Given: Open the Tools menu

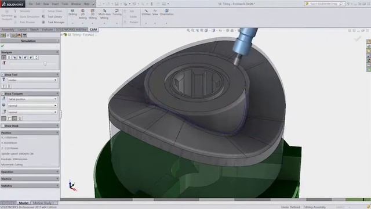Looking at the screenshot, I should (x=65, y=4).
